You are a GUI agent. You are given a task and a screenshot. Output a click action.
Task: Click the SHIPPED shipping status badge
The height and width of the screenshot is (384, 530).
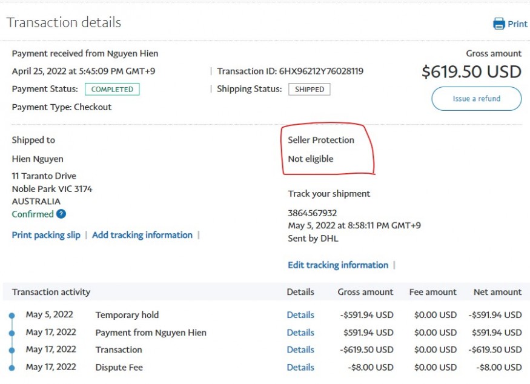coord(310,89)
